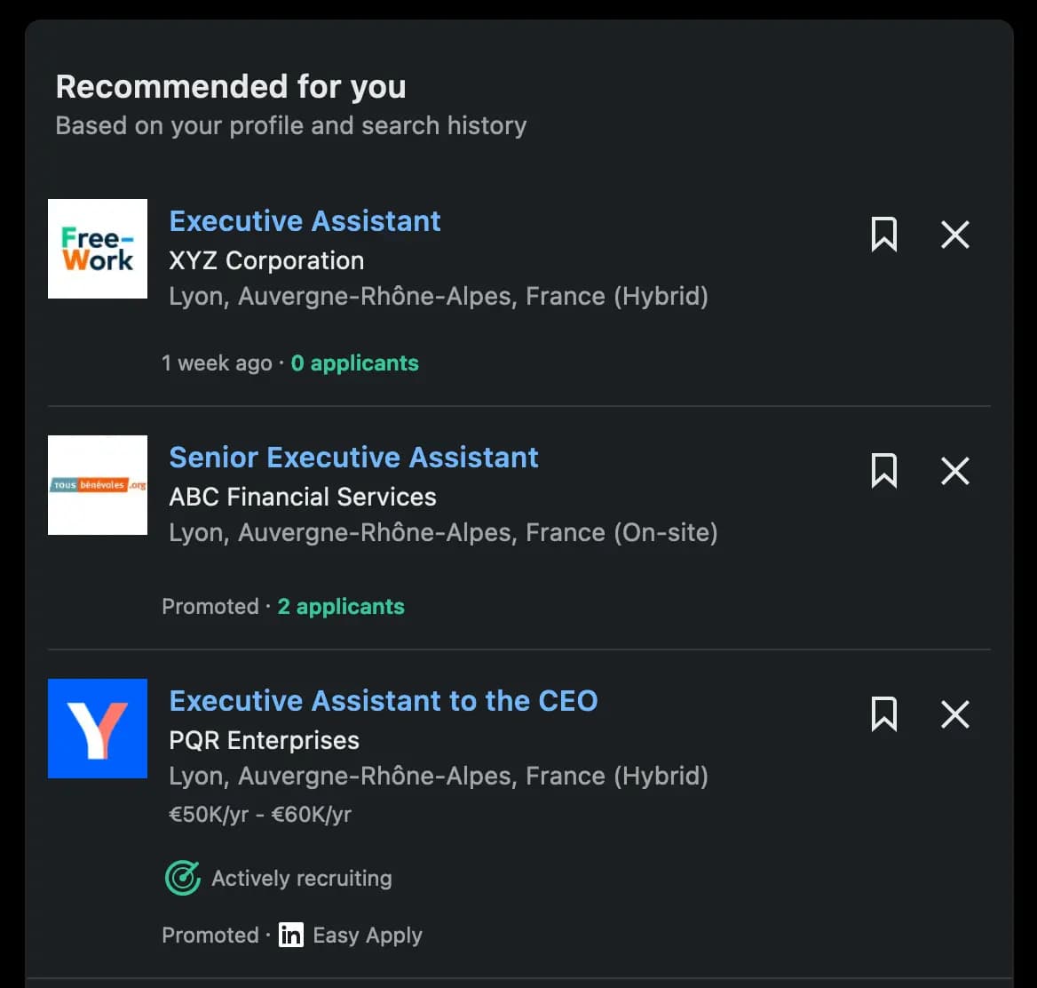View the 2 applicants link
This screenshot has width=1037, height=988.
click(341, 606)
